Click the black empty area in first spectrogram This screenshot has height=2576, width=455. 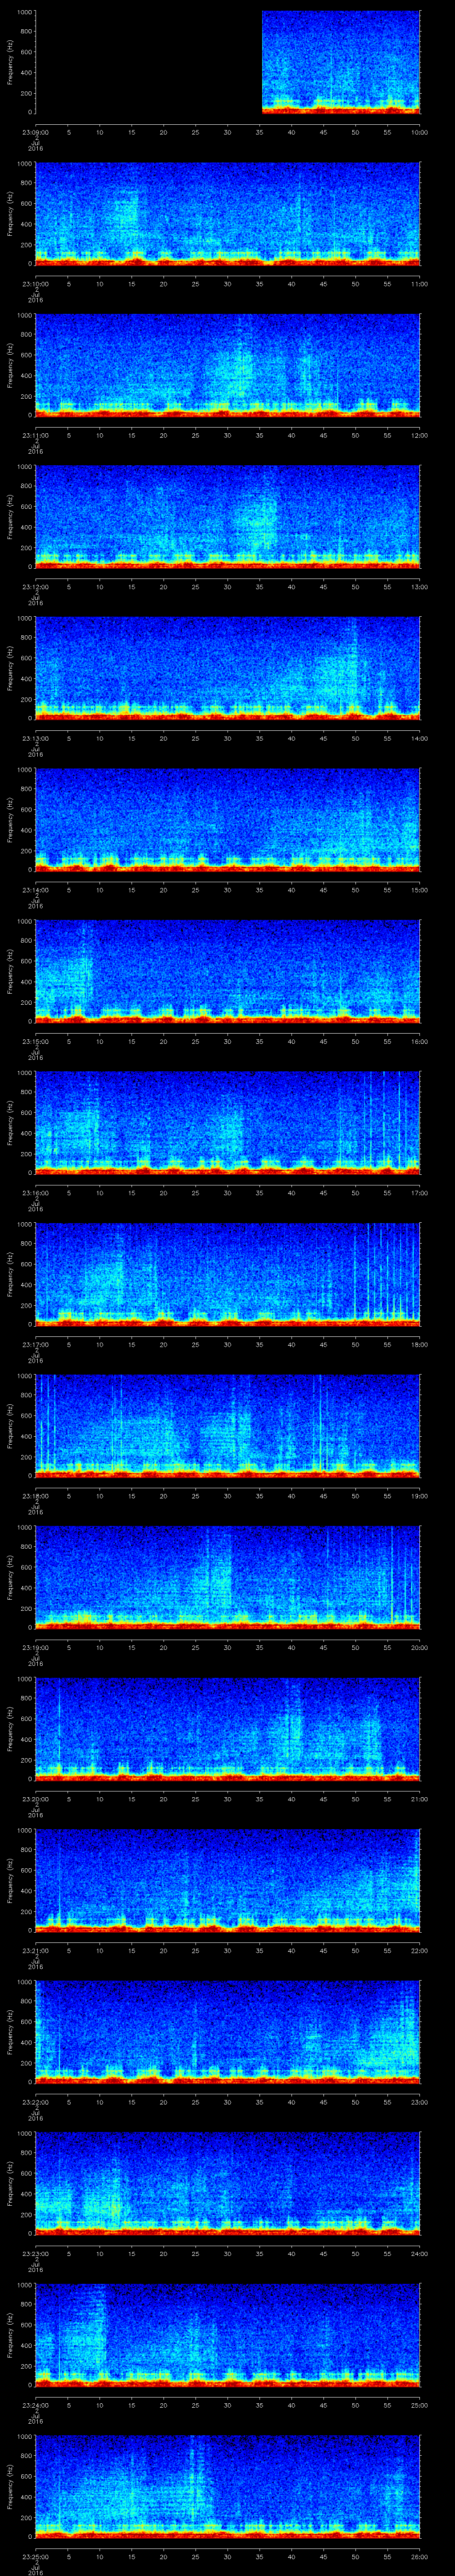coord(148,62)
